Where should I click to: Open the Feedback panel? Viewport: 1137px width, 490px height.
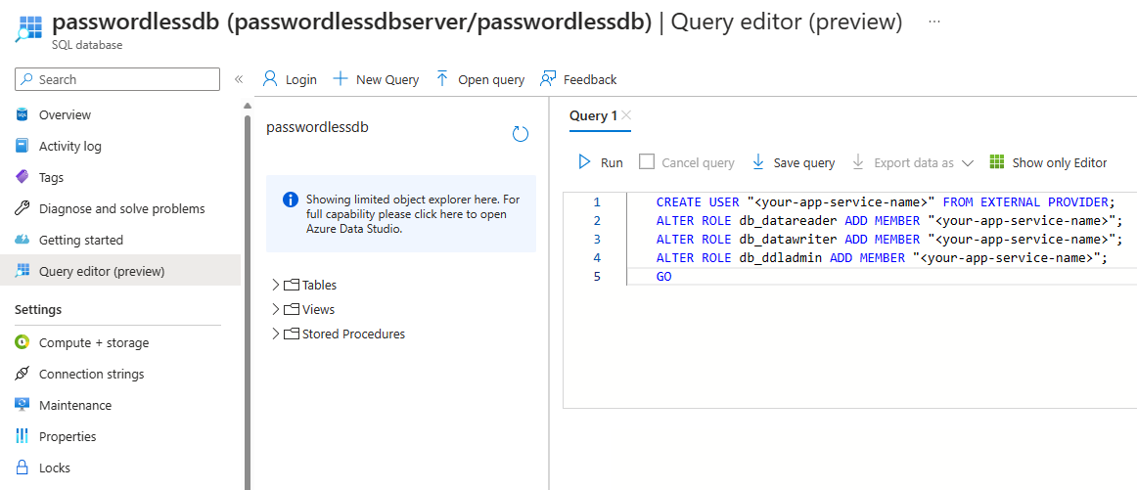pos(578,79)
